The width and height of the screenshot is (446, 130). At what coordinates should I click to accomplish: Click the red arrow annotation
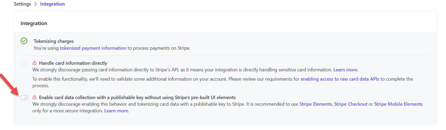(8, 84)
